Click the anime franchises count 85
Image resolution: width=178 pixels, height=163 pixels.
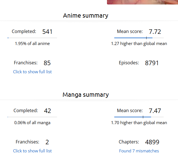pos(47,63)
